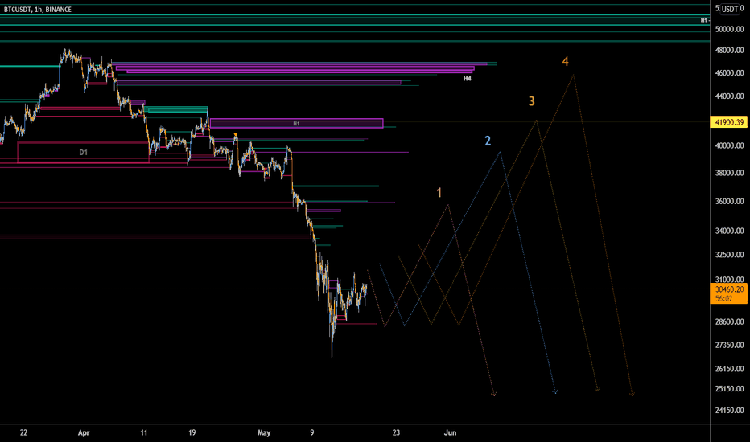Select the purple H1 supply zone rectangle
The image size is (750, 442).
pyautogui.click(x=297, y=123)
